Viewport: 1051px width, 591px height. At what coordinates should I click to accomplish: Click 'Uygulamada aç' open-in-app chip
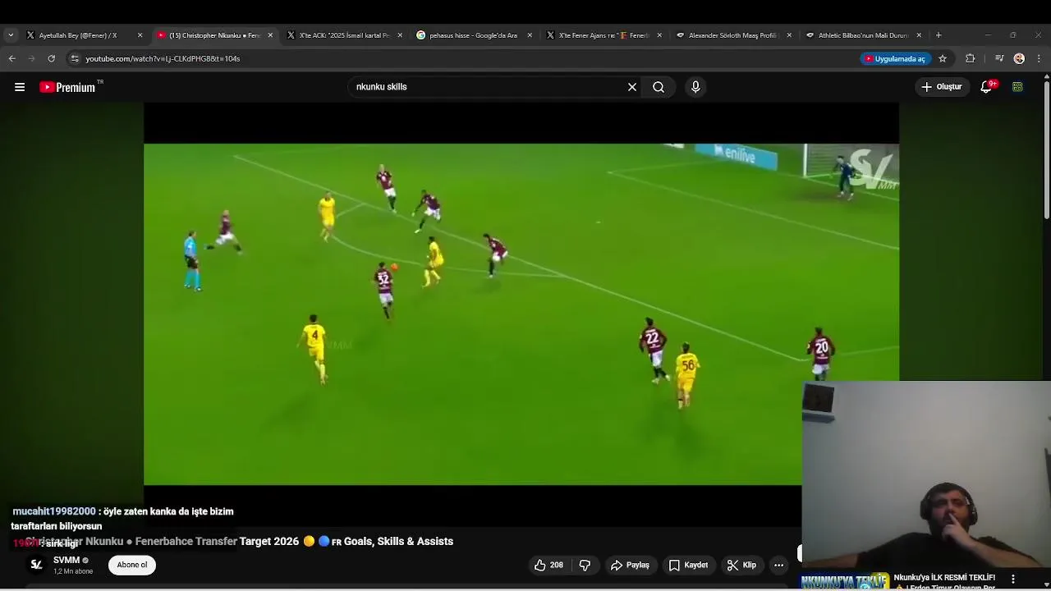click(894, 58)
